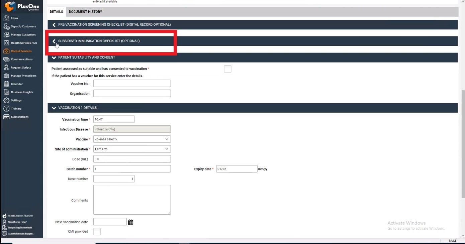The width and height of the screenshot is (465, 244).
Task: Switch to the Document History tab
Action: tap(85, 12)
